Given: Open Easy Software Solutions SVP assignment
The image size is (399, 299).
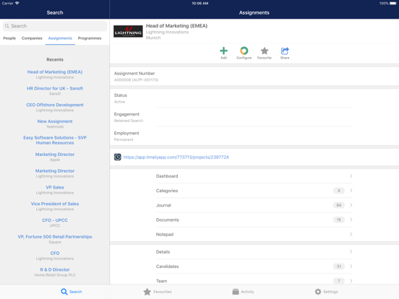Looking at the screenshot, I should coord(55,140).
